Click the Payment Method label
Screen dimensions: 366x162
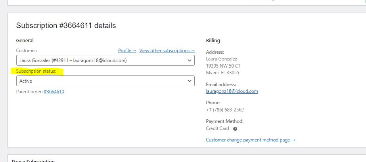(224, 121)
